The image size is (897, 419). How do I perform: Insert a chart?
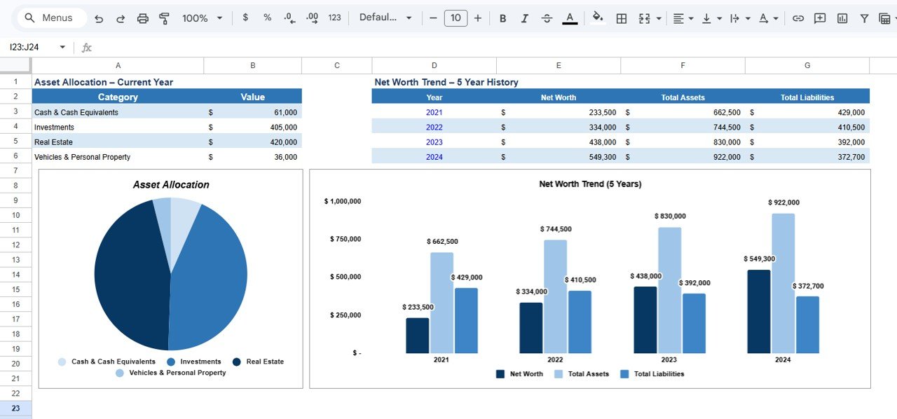point(842,18)
